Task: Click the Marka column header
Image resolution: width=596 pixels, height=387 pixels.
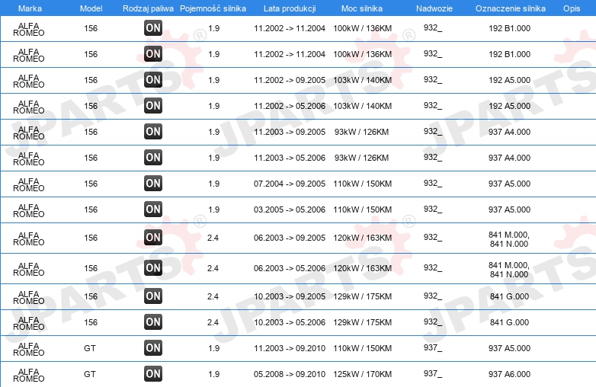Action: click(x=30, y=8)
